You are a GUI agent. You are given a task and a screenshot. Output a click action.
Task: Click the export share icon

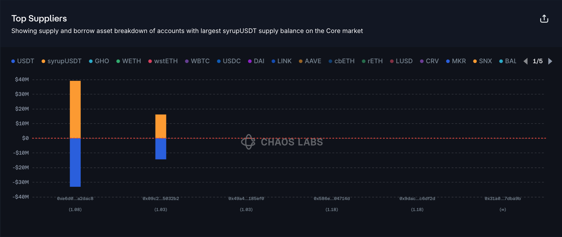(544, 19)
